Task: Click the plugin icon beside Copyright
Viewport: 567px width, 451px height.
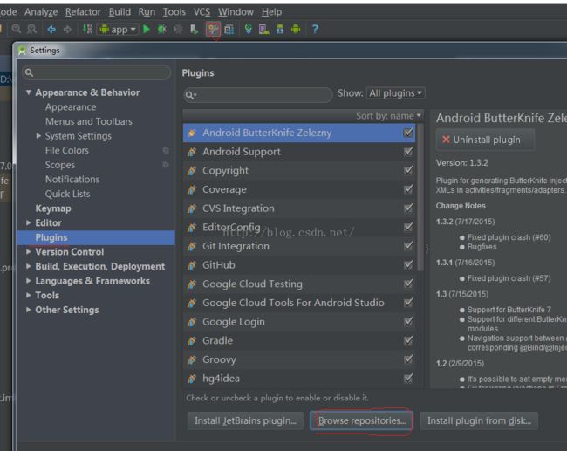Action: 192,171
